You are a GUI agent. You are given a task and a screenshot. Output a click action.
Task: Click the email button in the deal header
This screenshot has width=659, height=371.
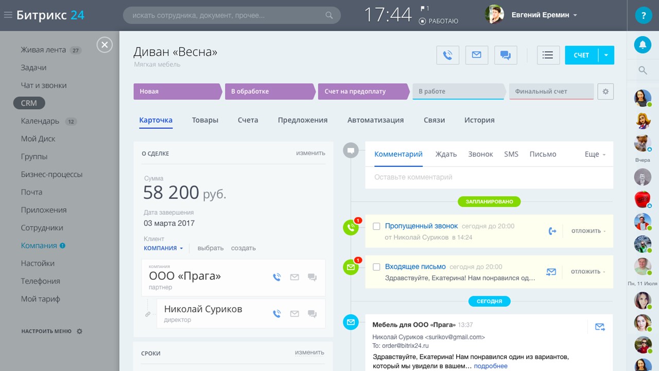476,55
